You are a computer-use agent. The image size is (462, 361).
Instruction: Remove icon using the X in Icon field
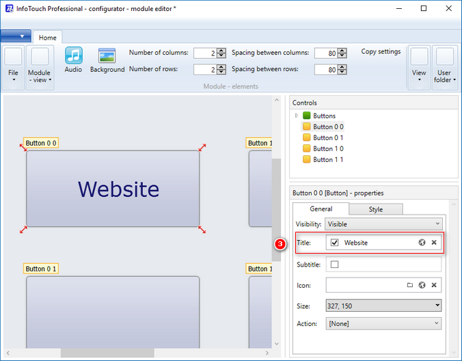pyautogui.click(x=434, y=285)
